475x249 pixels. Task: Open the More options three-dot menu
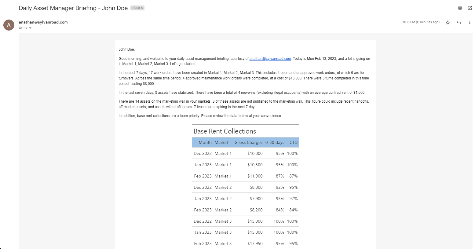click(470, 22)
